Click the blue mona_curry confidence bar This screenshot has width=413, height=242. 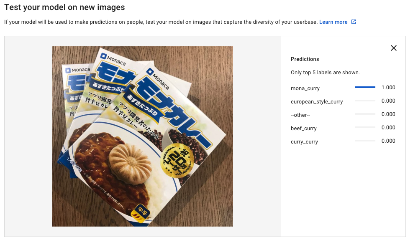[365, 87]
